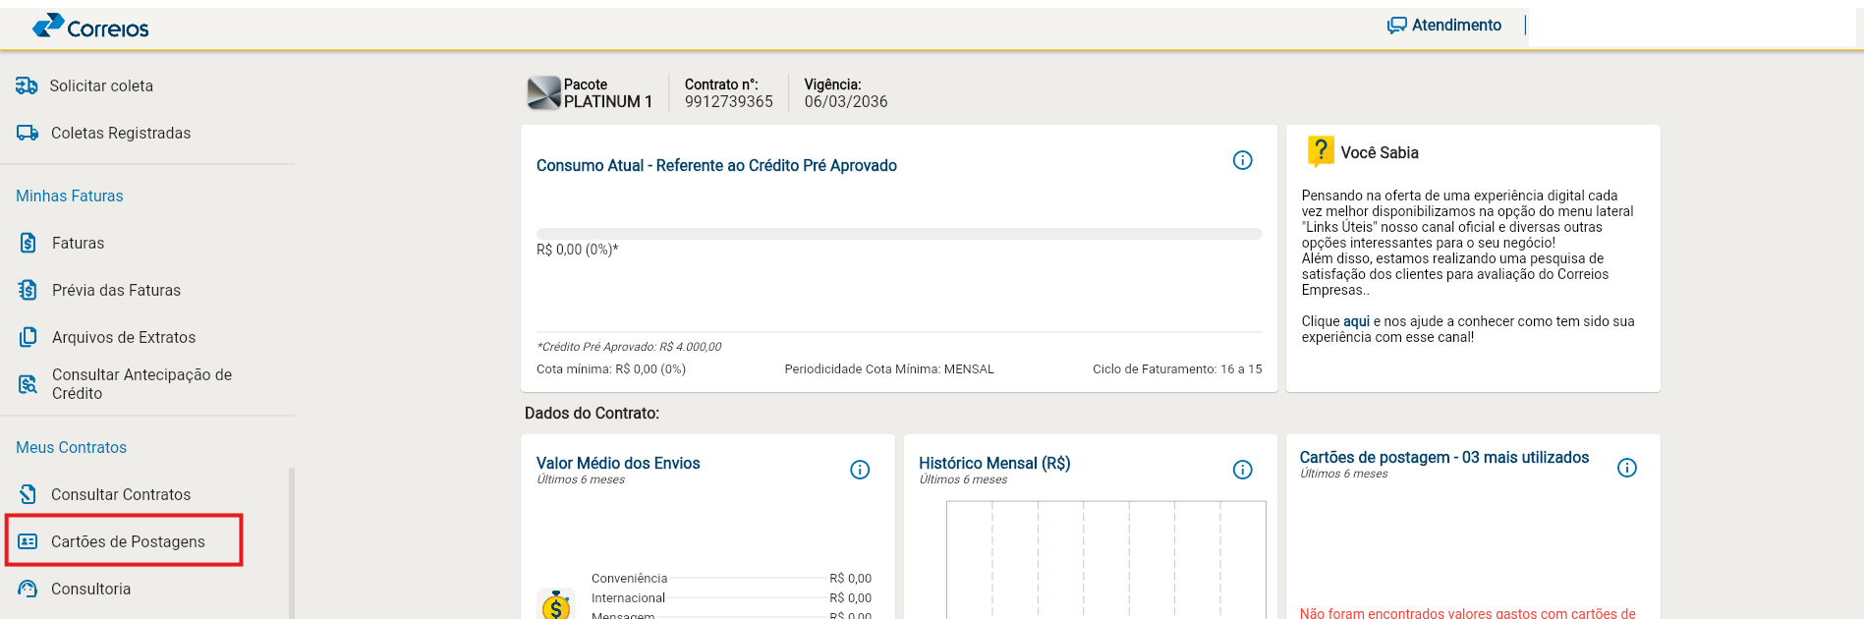Click the Consultar Contratos icon
Screen dimensions: 1864x619
(28, 494)
